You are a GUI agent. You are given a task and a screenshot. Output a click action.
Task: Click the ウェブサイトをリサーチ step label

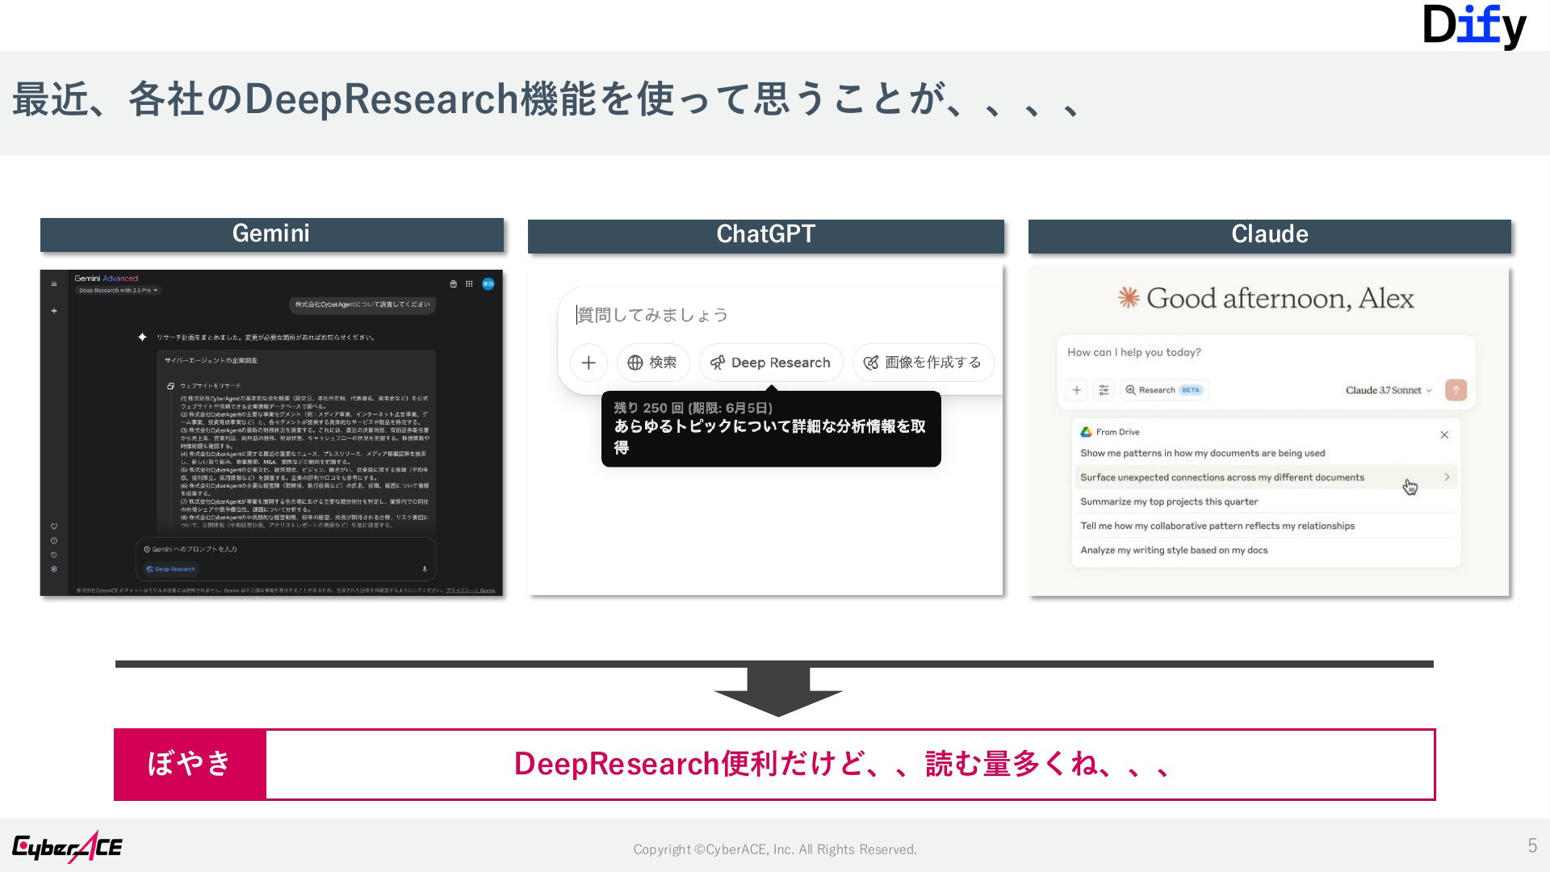click(x=210, y=386)
